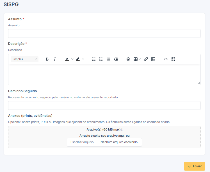Open the Simples paragraph style dropdown
This screenshot has width=210, height=172.
(25, 59)
